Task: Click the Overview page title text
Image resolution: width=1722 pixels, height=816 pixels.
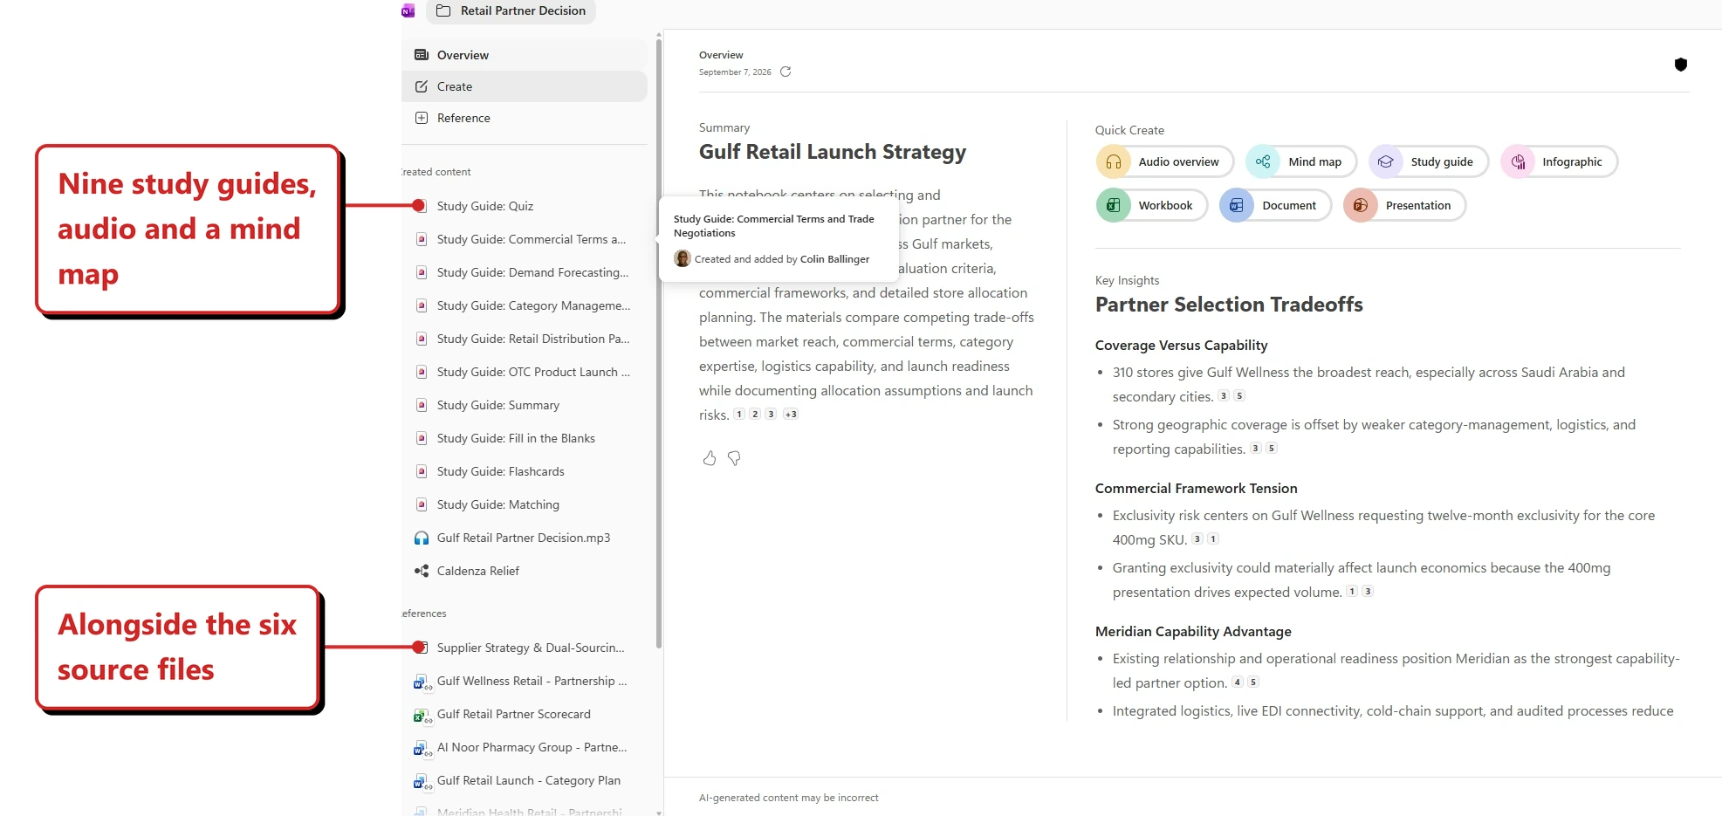Action: (x=721, y=55)
